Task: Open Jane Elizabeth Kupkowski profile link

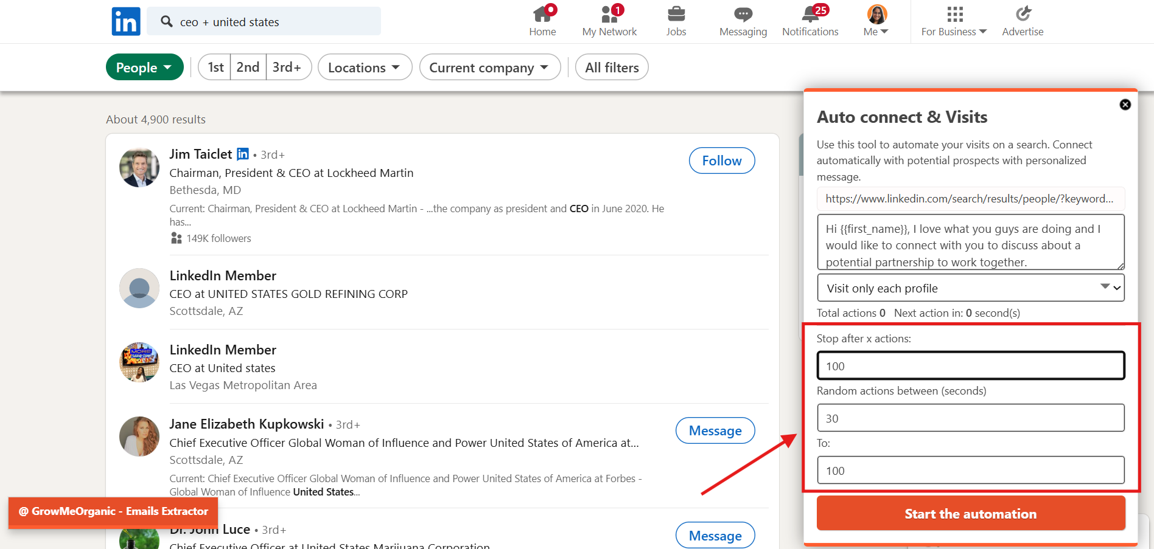Action: (247, 424)
